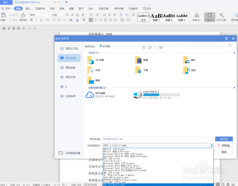The image size is (238, 186).
Task: Open the font size 小四 dropdown
Action: (64, 15)
